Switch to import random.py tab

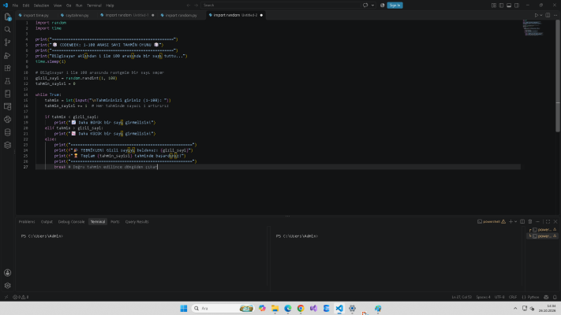(x=181, y=16)
